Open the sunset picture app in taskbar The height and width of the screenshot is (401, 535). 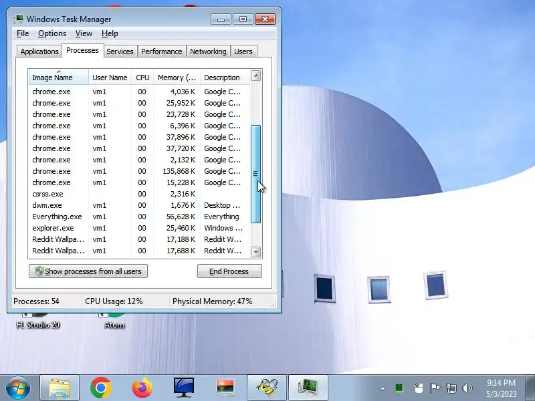[225, 388]
